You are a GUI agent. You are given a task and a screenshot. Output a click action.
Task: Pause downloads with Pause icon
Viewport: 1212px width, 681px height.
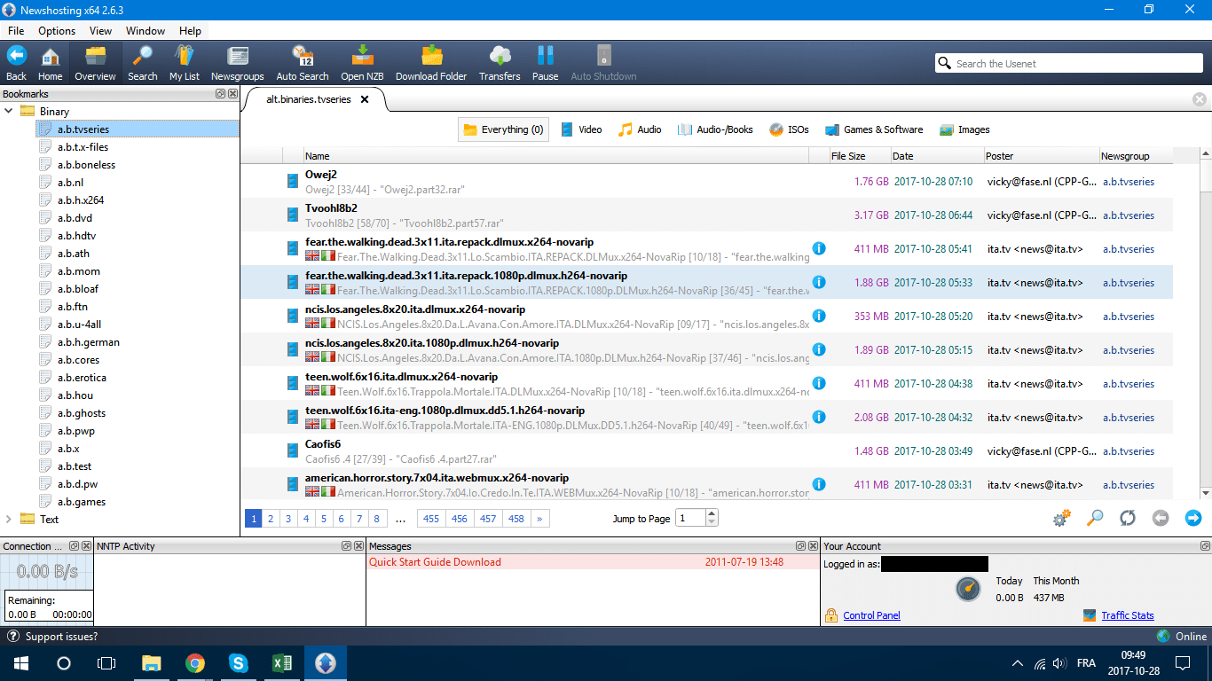tap(545, 57)
